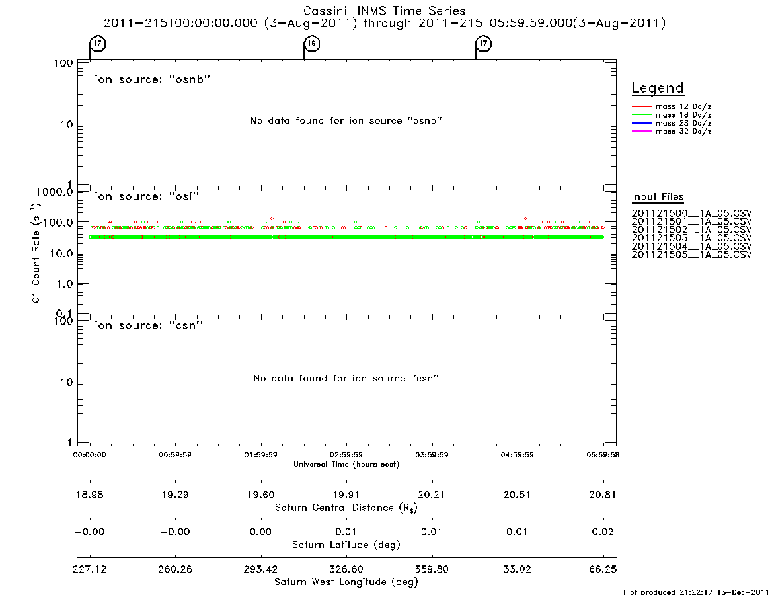Viewport: 770px width, 595px height.
Task: Select the 'mass 28 Da/z' legend label
Action: (x=683, y=124)
